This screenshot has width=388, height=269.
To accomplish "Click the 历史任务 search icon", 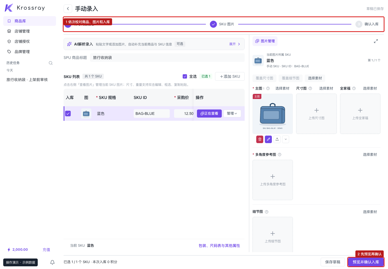I will click(51, 63).
